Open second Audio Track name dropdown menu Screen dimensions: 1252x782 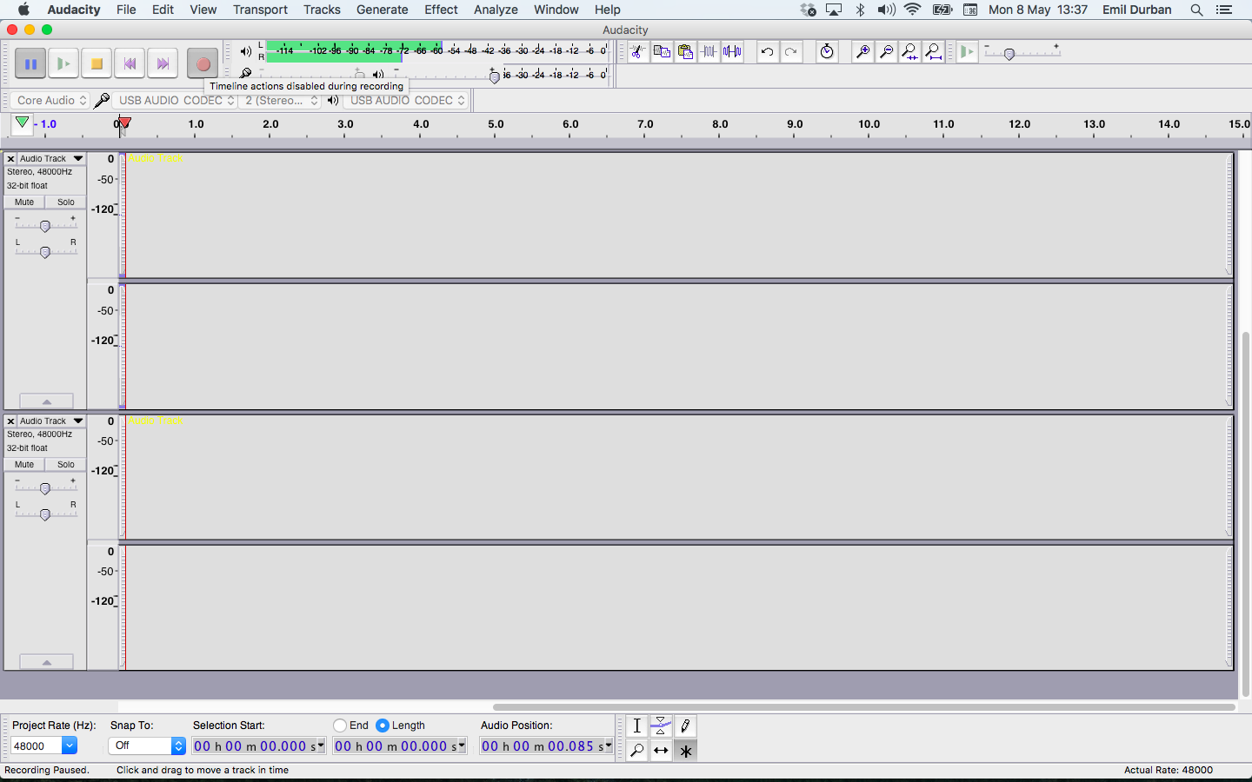point(52,421)
